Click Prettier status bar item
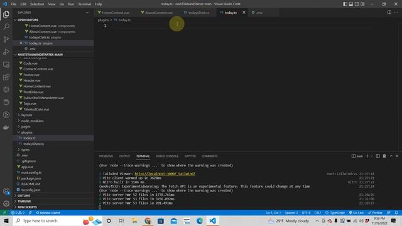The height and width of the screenshot is (226, 402). [x=375, y=213]
